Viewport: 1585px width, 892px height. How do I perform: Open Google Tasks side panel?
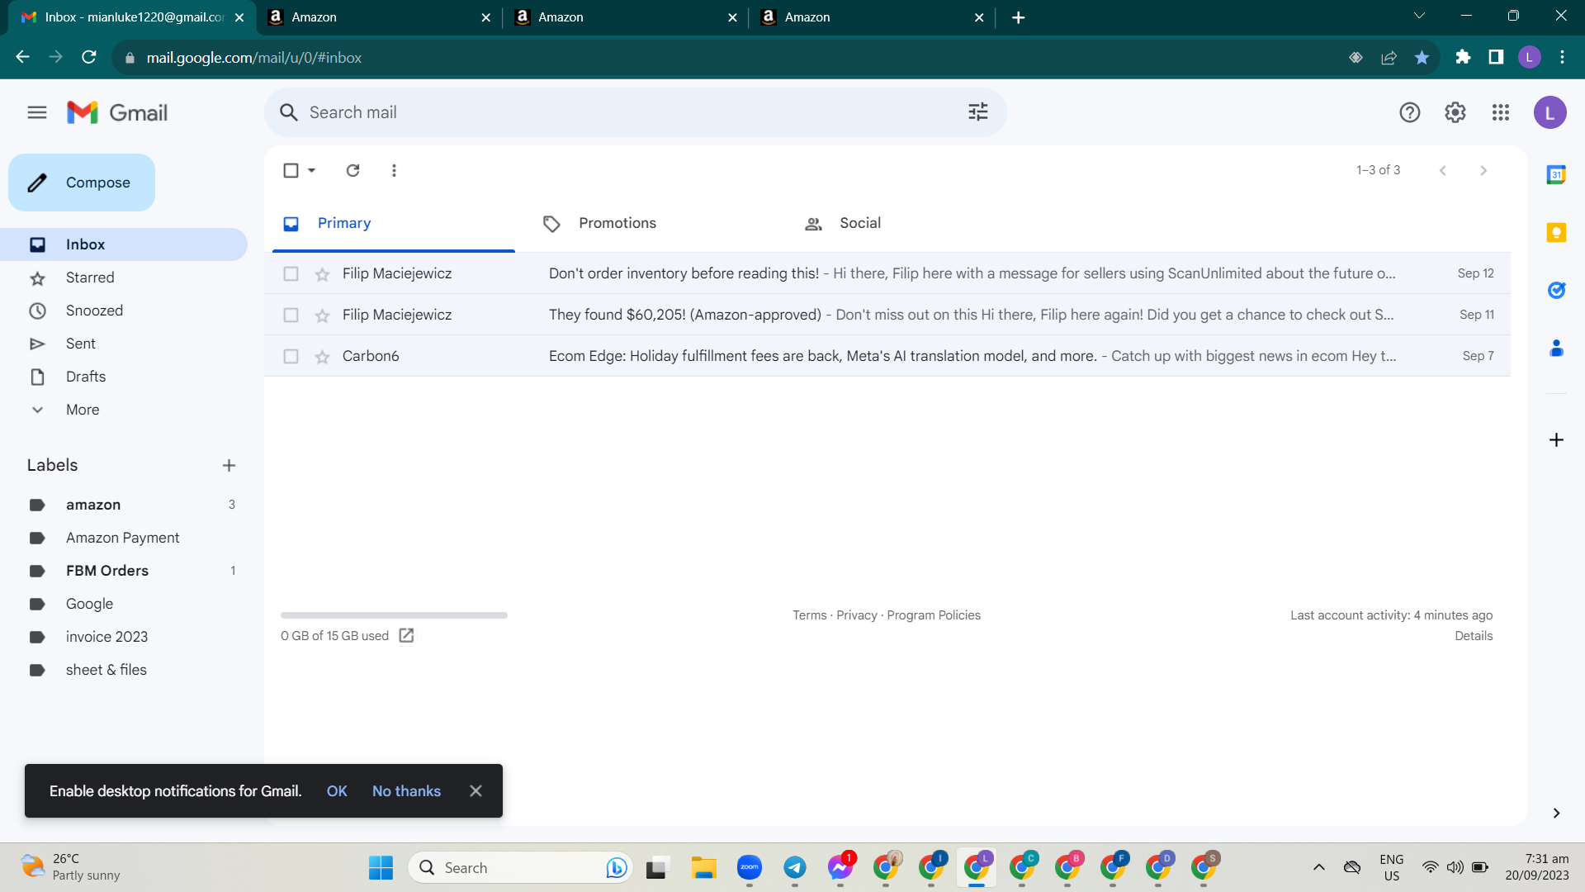pyautogui.click(x=1556, y=290)
